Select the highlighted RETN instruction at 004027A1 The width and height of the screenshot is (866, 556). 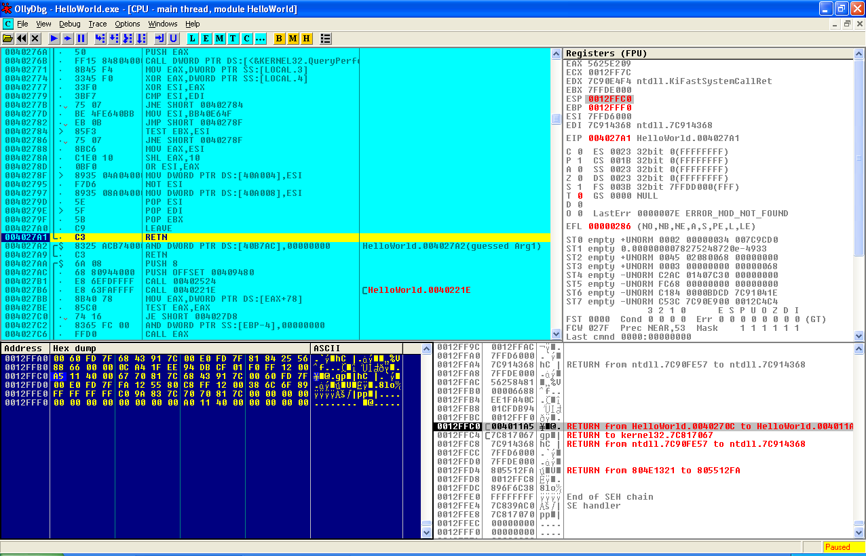[275, 237]
